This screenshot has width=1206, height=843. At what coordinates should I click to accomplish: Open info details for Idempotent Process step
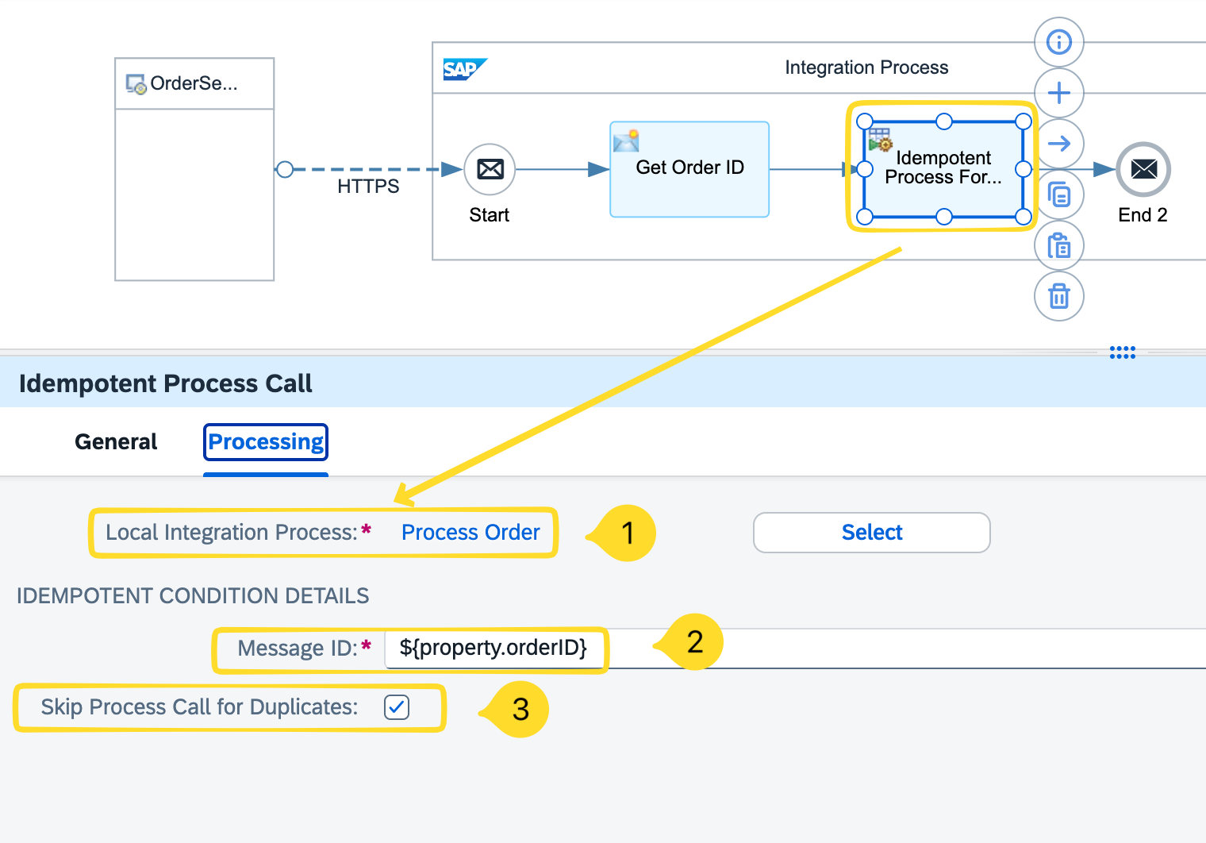[x=1058, y=42]
